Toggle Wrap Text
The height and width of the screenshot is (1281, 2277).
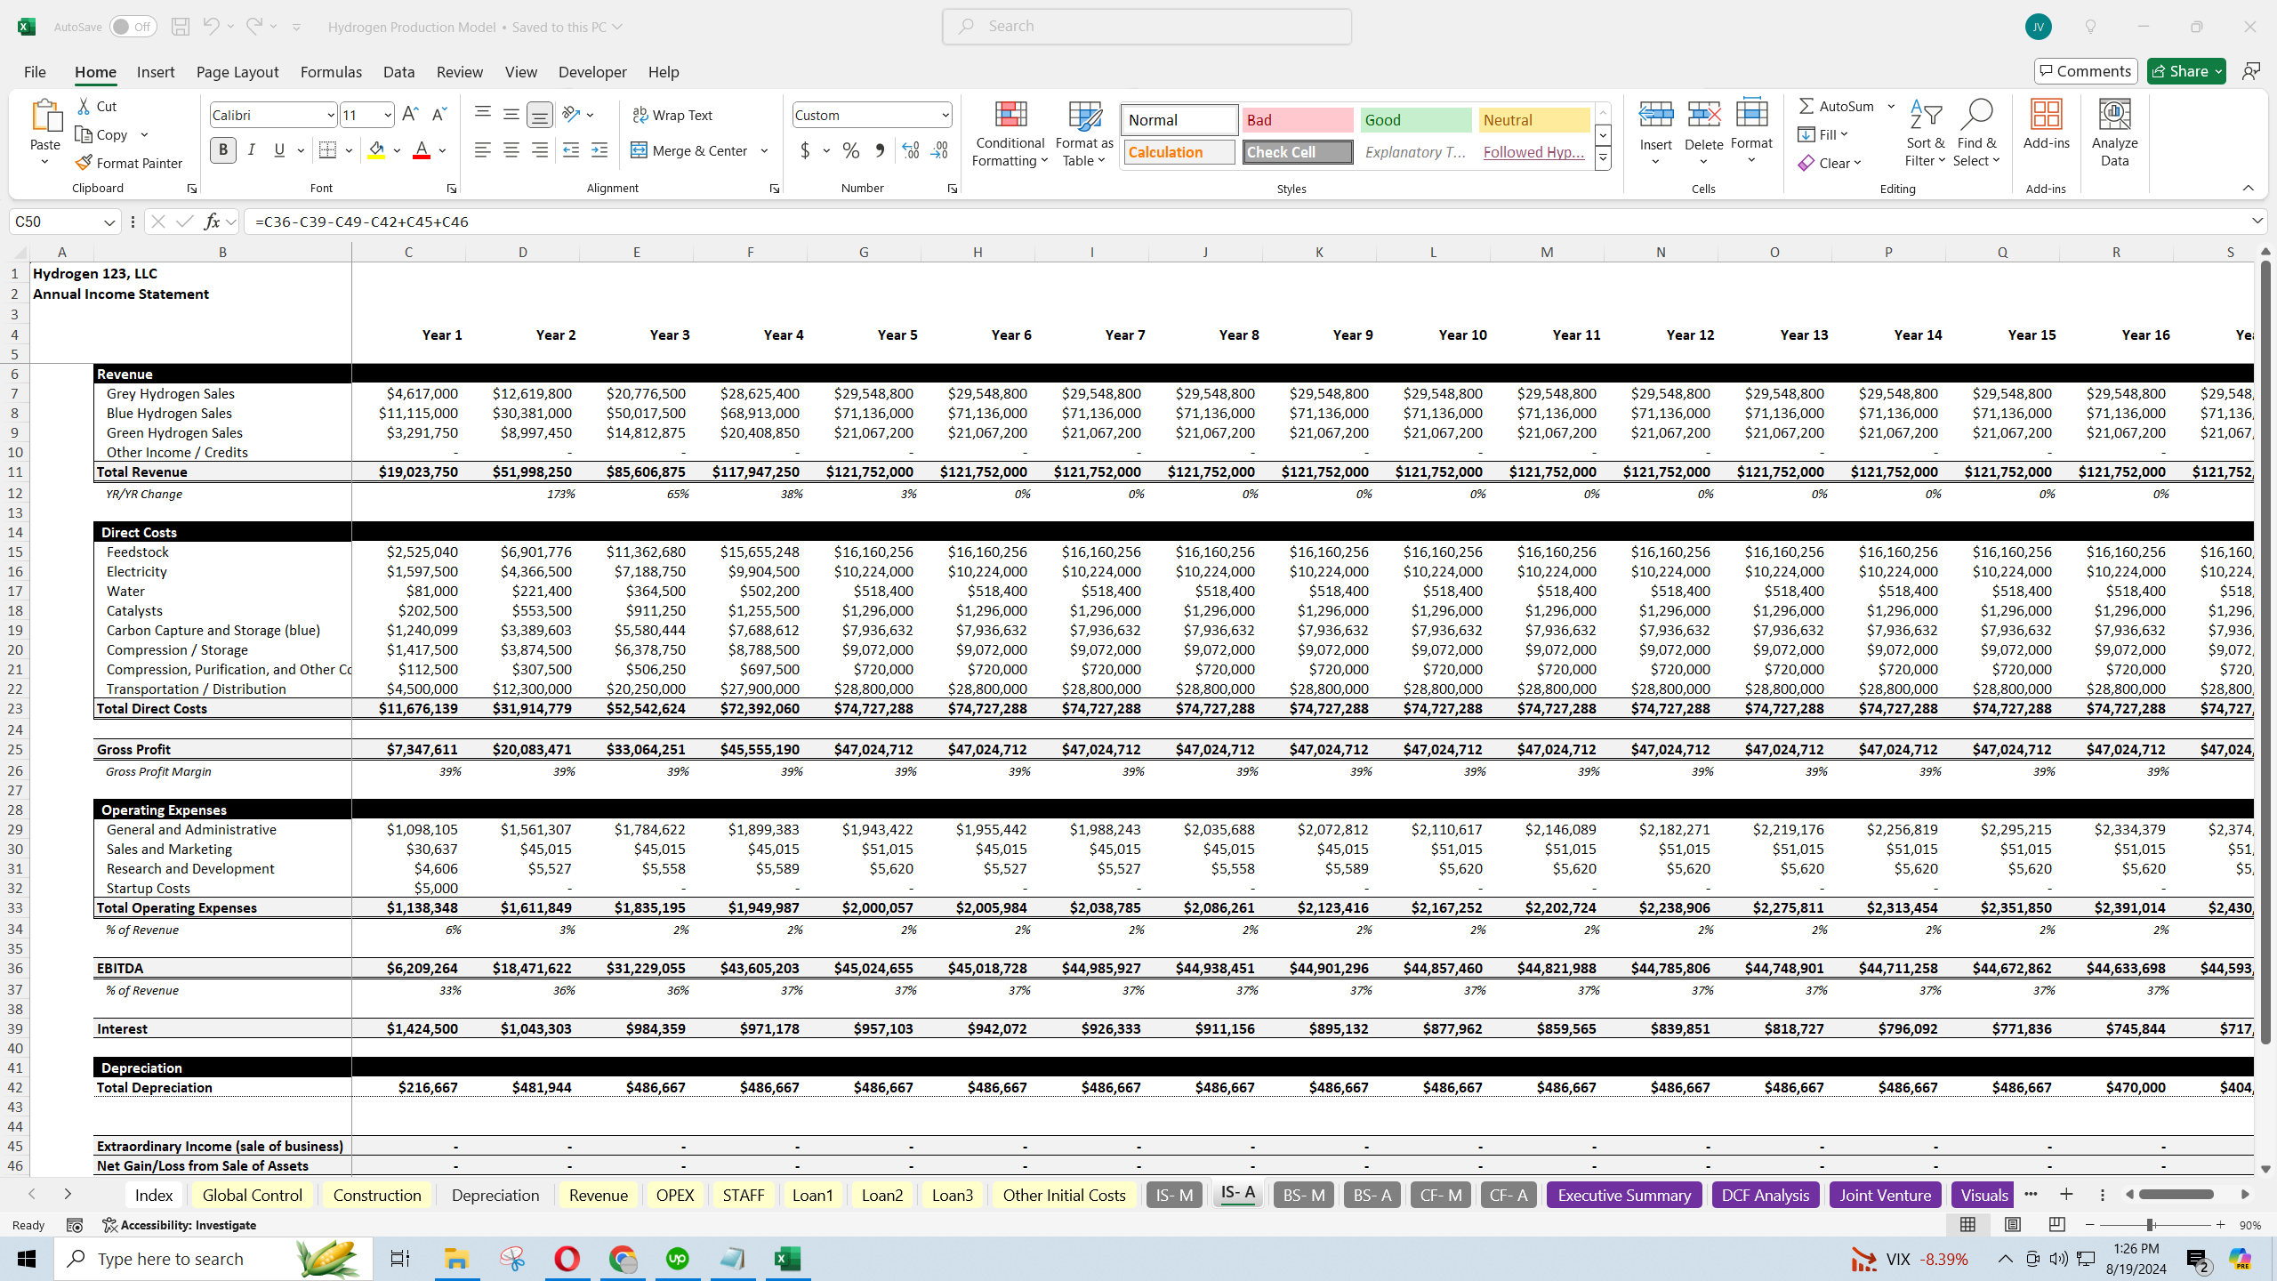(672, 115)
